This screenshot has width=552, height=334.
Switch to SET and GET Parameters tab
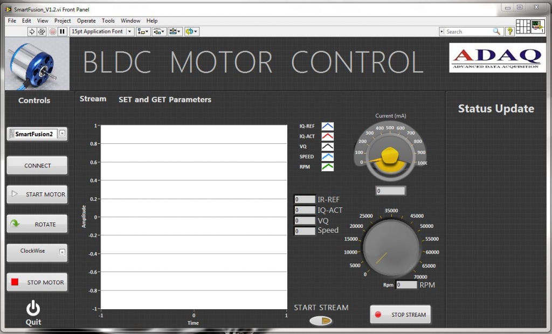(164, 100)
